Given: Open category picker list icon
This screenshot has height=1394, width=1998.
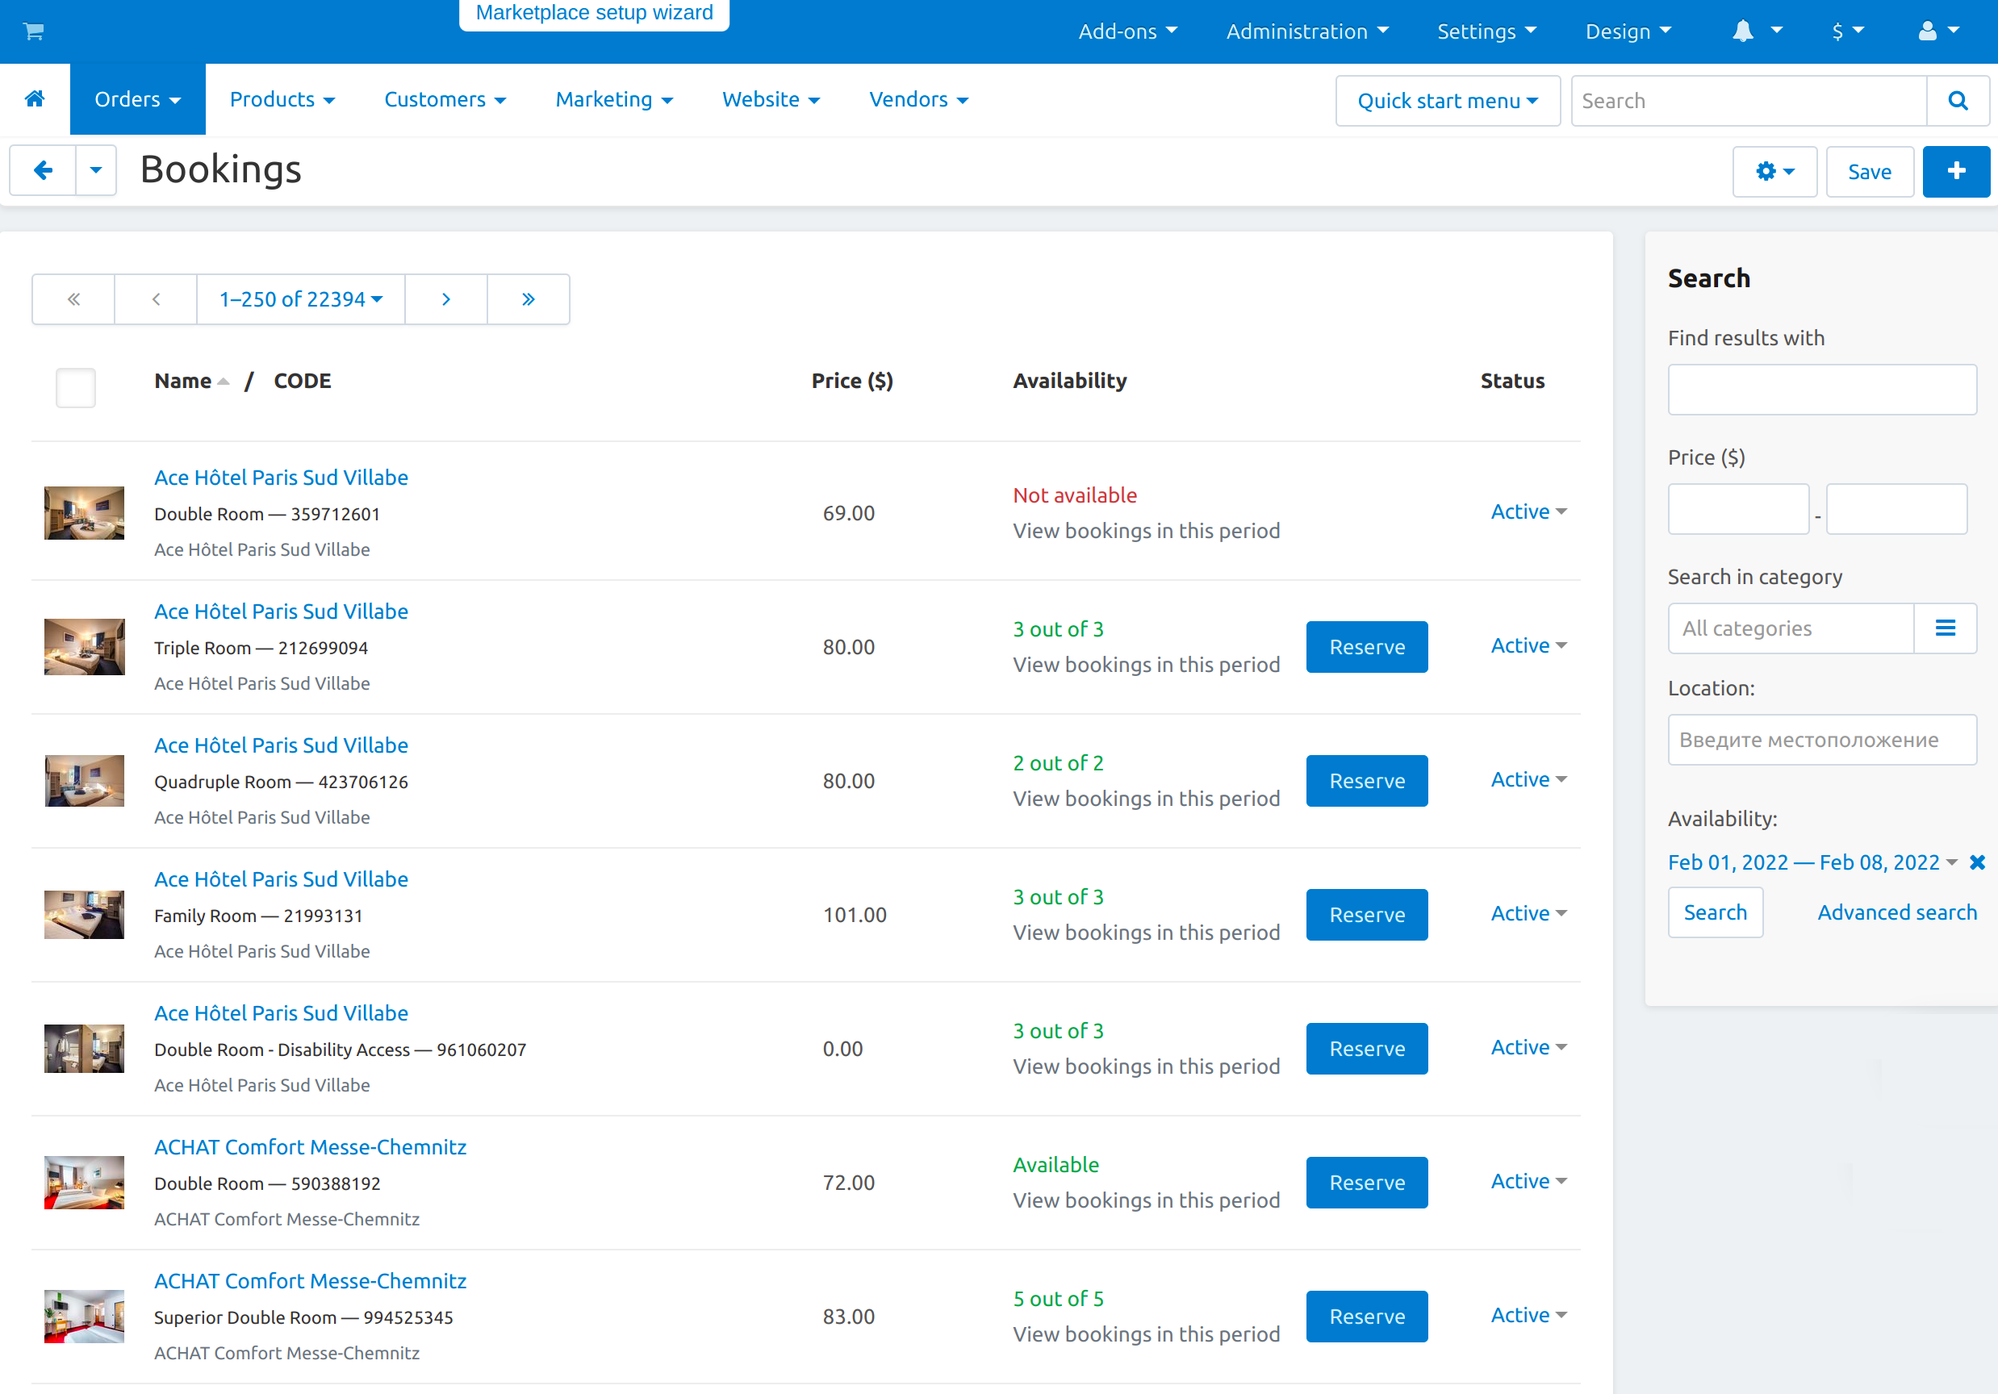Looking at the screenshot, I should pyautogui.click(x=1945, y=628).
